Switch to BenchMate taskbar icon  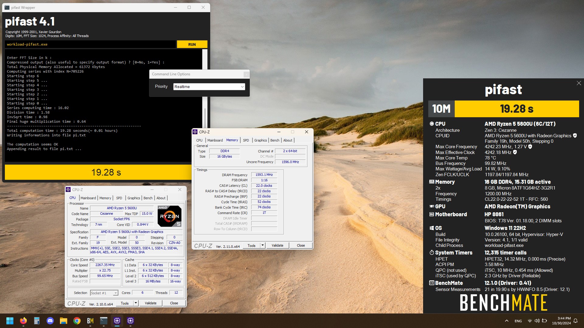90,321
